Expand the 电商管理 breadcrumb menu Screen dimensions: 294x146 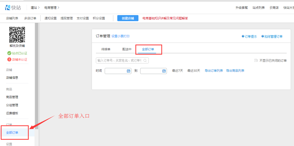pos(52,8)
